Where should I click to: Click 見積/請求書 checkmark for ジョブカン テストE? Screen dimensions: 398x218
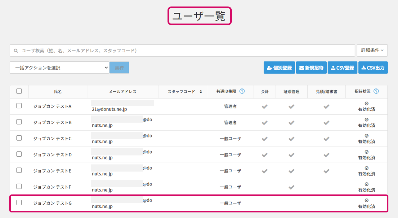tap(326, 171)
